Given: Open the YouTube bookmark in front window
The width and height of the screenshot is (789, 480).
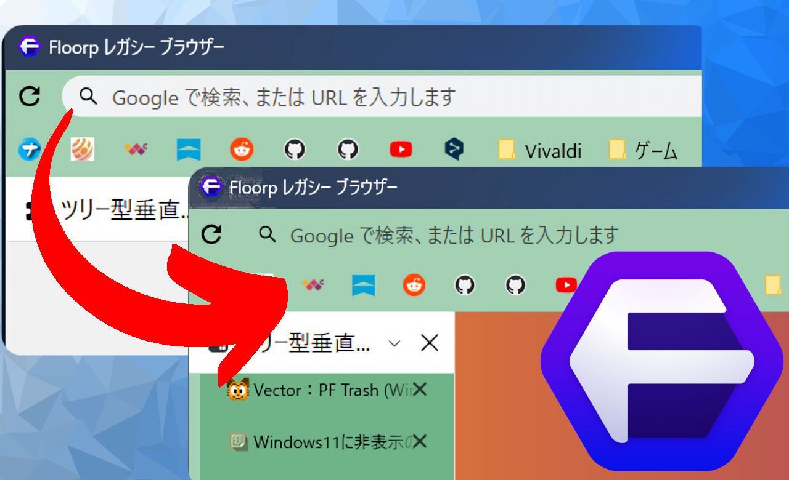Looking at the screenshot, I should click(x=566, y=285).
